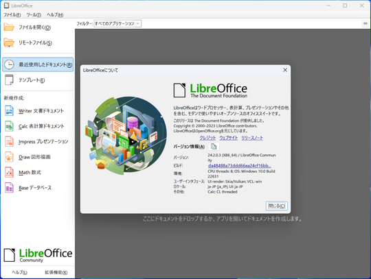Click the document drop hint text area
The image size is (371, 279).
pyautogui.click(x=223, y=219)
